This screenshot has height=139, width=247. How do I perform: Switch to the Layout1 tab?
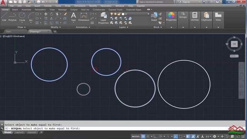19,132
